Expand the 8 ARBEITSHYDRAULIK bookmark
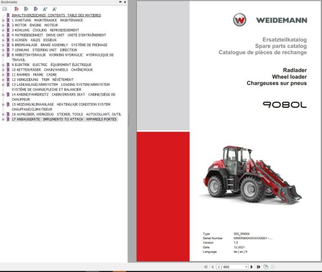Image resolution: width=322 pixels, height=272 pixels. click(3, 55)
